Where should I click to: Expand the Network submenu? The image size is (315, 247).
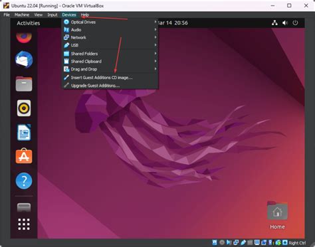110,37
